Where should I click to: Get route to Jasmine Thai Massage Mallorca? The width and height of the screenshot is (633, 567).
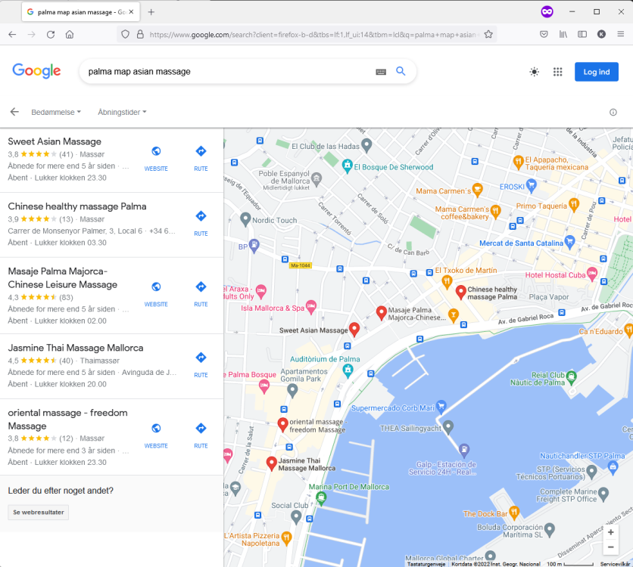(201, 364)
